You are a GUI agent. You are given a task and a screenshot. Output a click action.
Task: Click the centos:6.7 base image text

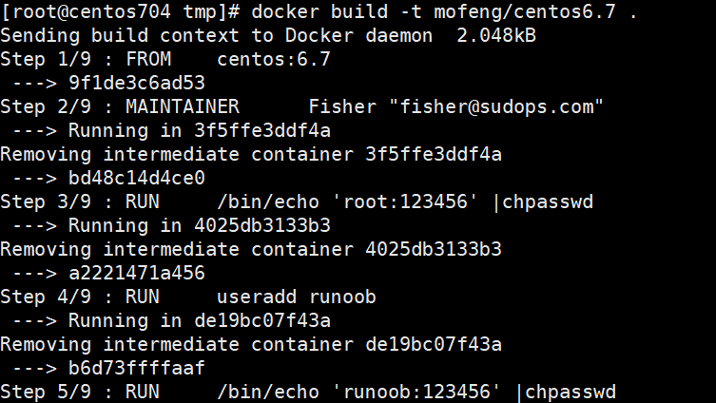(274, 59)
